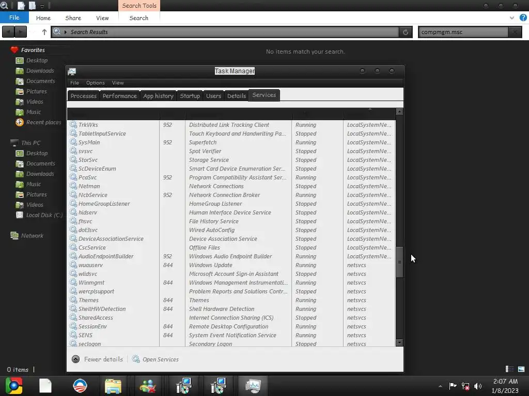The height and width of the screenshot is (396, 529).
Task: Click the Explorer forward arrow
Action: point(21,32)
